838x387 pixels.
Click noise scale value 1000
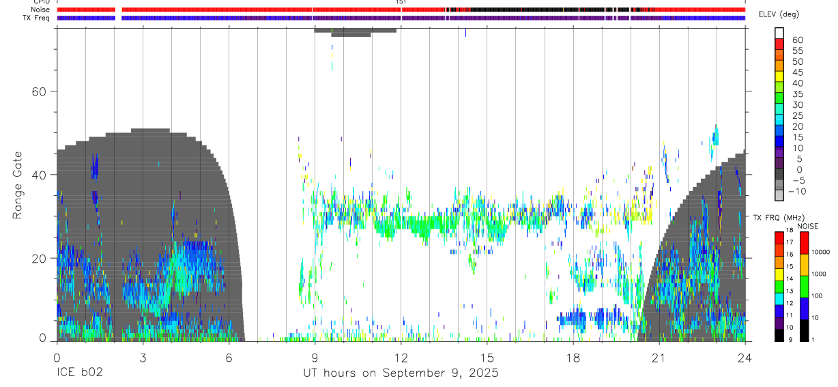tap(819, 274)
